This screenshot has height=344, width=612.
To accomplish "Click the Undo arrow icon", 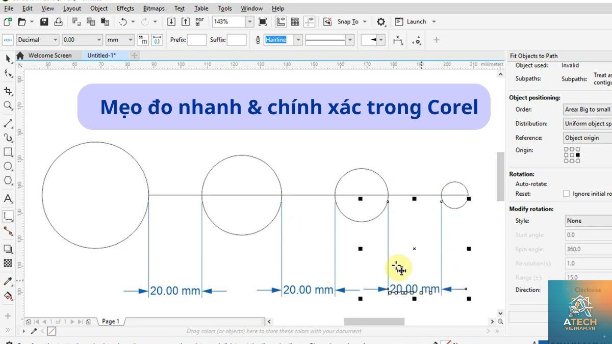I will (123, 21).
